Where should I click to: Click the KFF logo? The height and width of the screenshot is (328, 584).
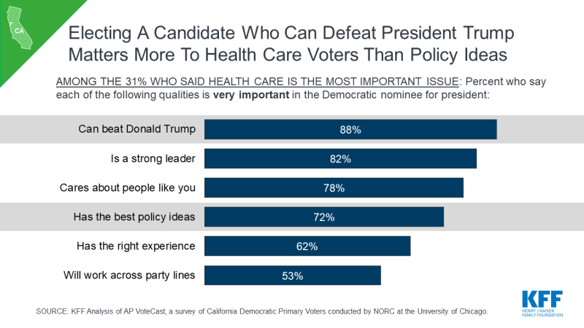click(542, 304)
